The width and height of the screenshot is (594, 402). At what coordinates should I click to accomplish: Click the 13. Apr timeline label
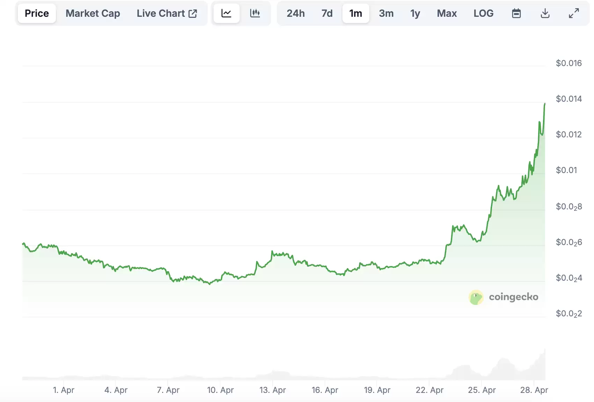[273, 390]
